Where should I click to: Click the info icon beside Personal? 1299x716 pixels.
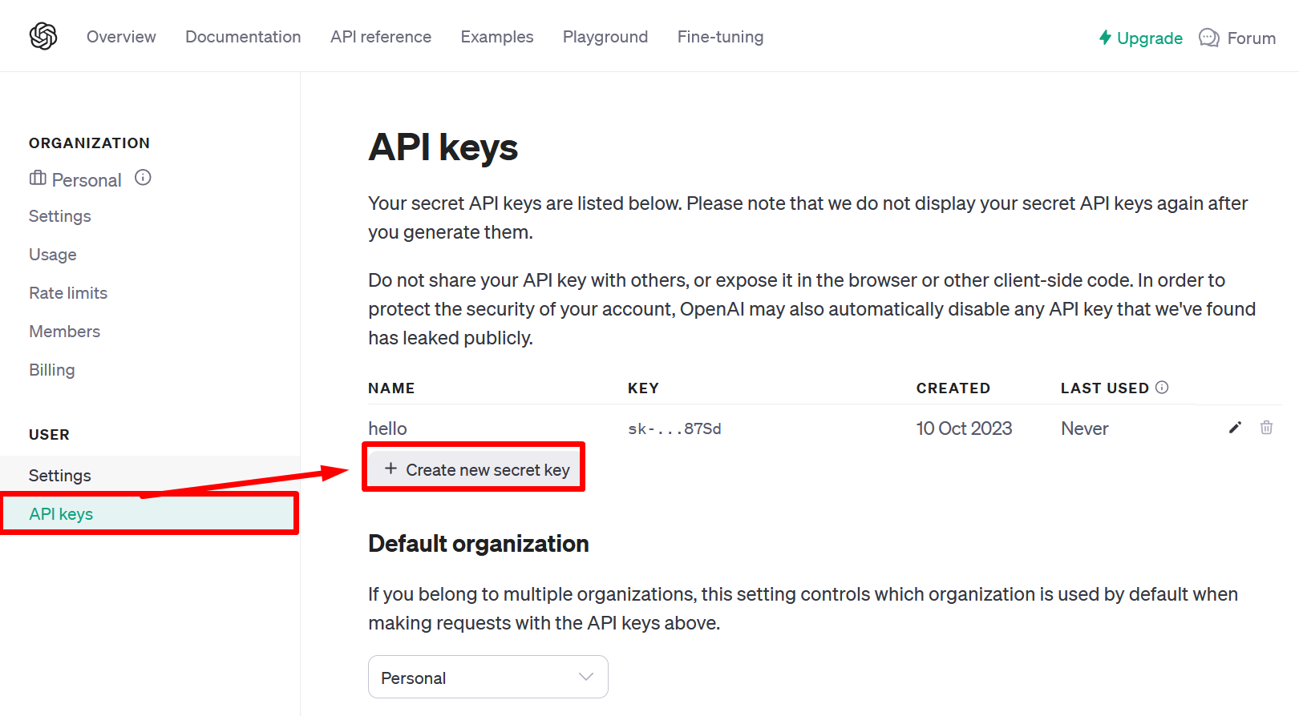coord(143,178)
